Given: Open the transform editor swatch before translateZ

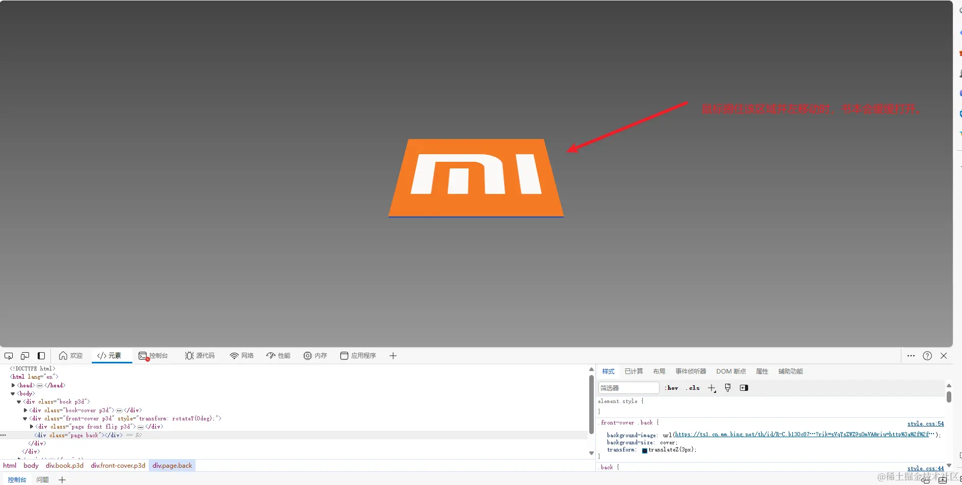Looking at the screenshot, I should tap(645, 450).
